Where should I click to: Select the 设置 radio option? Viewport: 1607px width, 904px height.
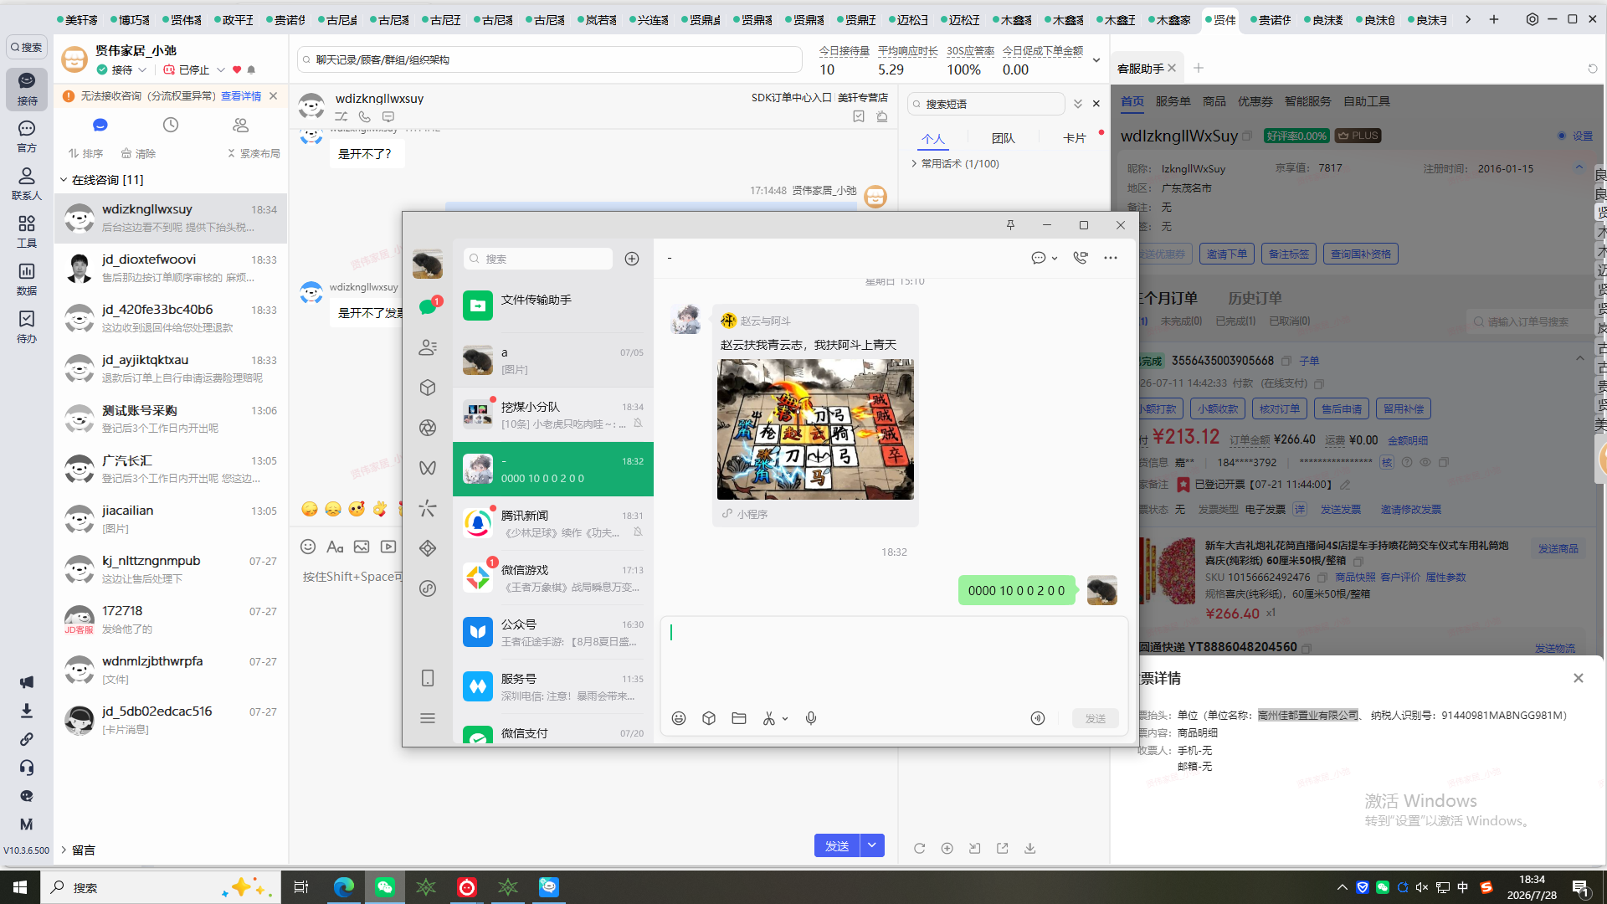click(x=1562, y=136)
